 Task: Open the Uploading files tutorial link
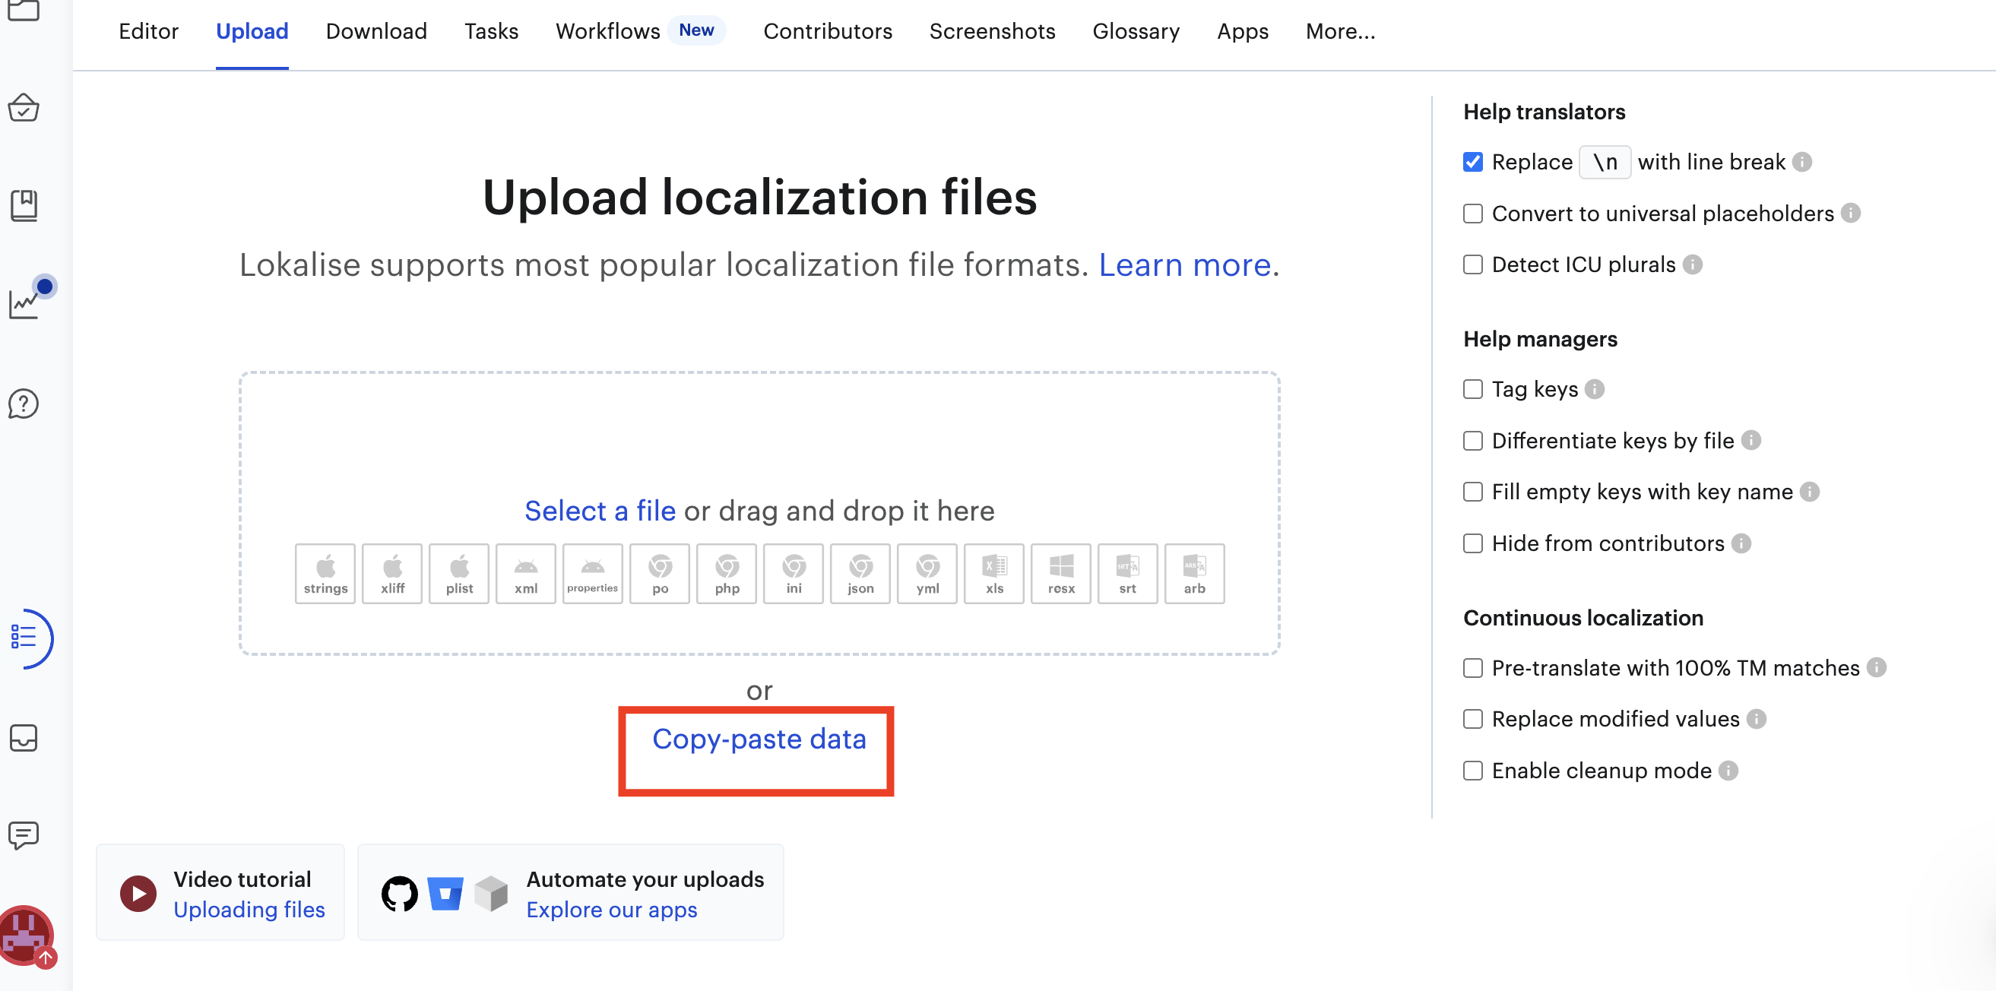tap(249, 909)
